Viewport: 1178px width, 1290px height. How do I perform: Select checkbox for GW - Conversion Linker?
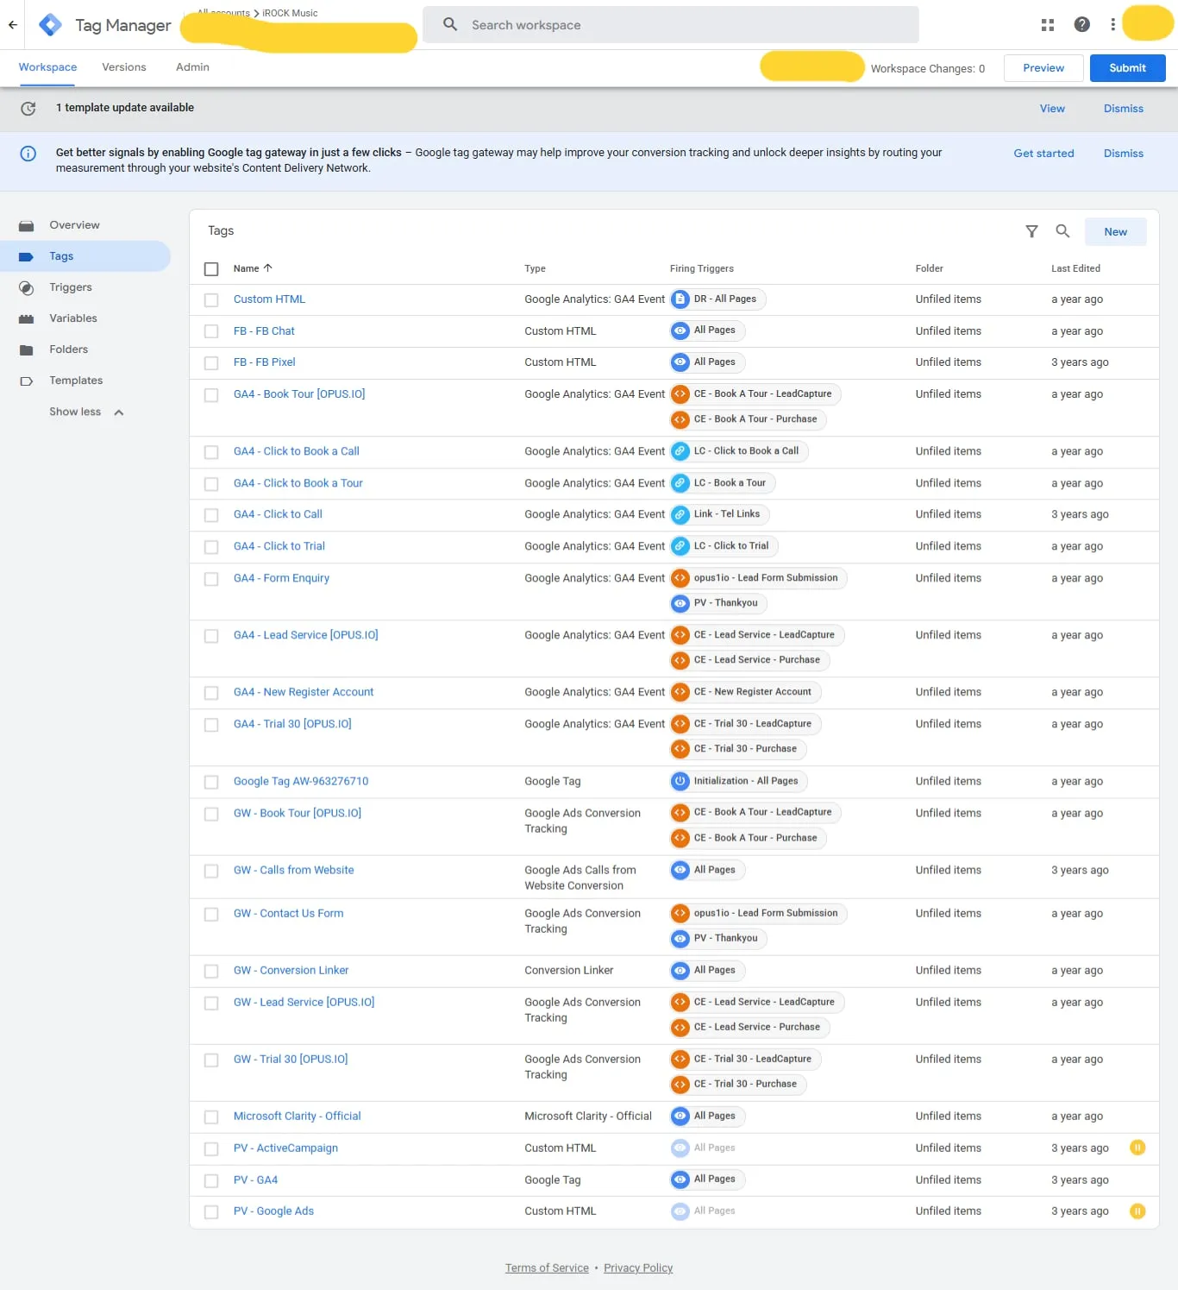tap(211, 972)
